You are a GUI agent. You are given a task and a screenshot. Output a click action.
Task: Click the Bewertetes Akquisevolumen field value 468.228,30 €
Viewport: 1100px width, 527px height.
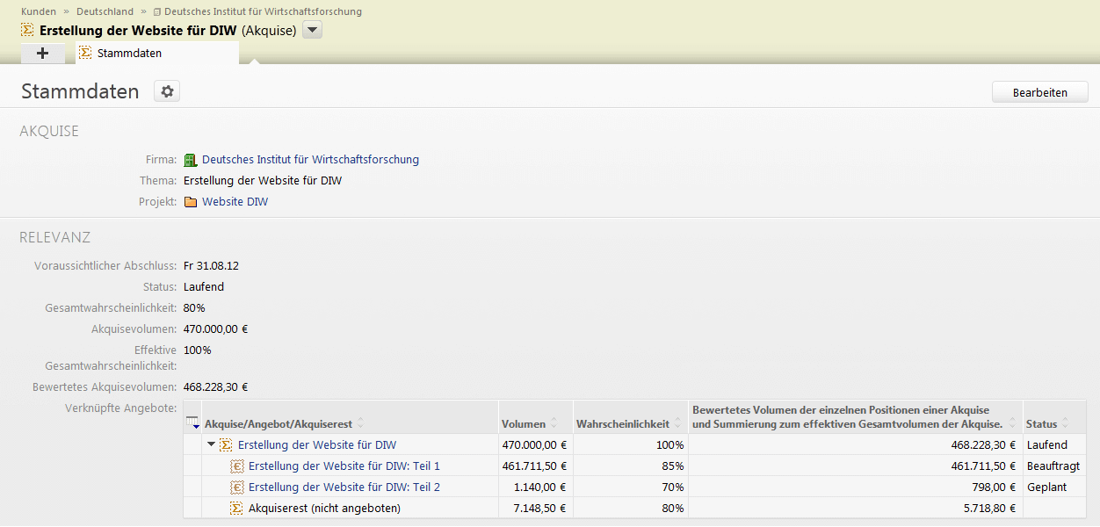(216, 386)
